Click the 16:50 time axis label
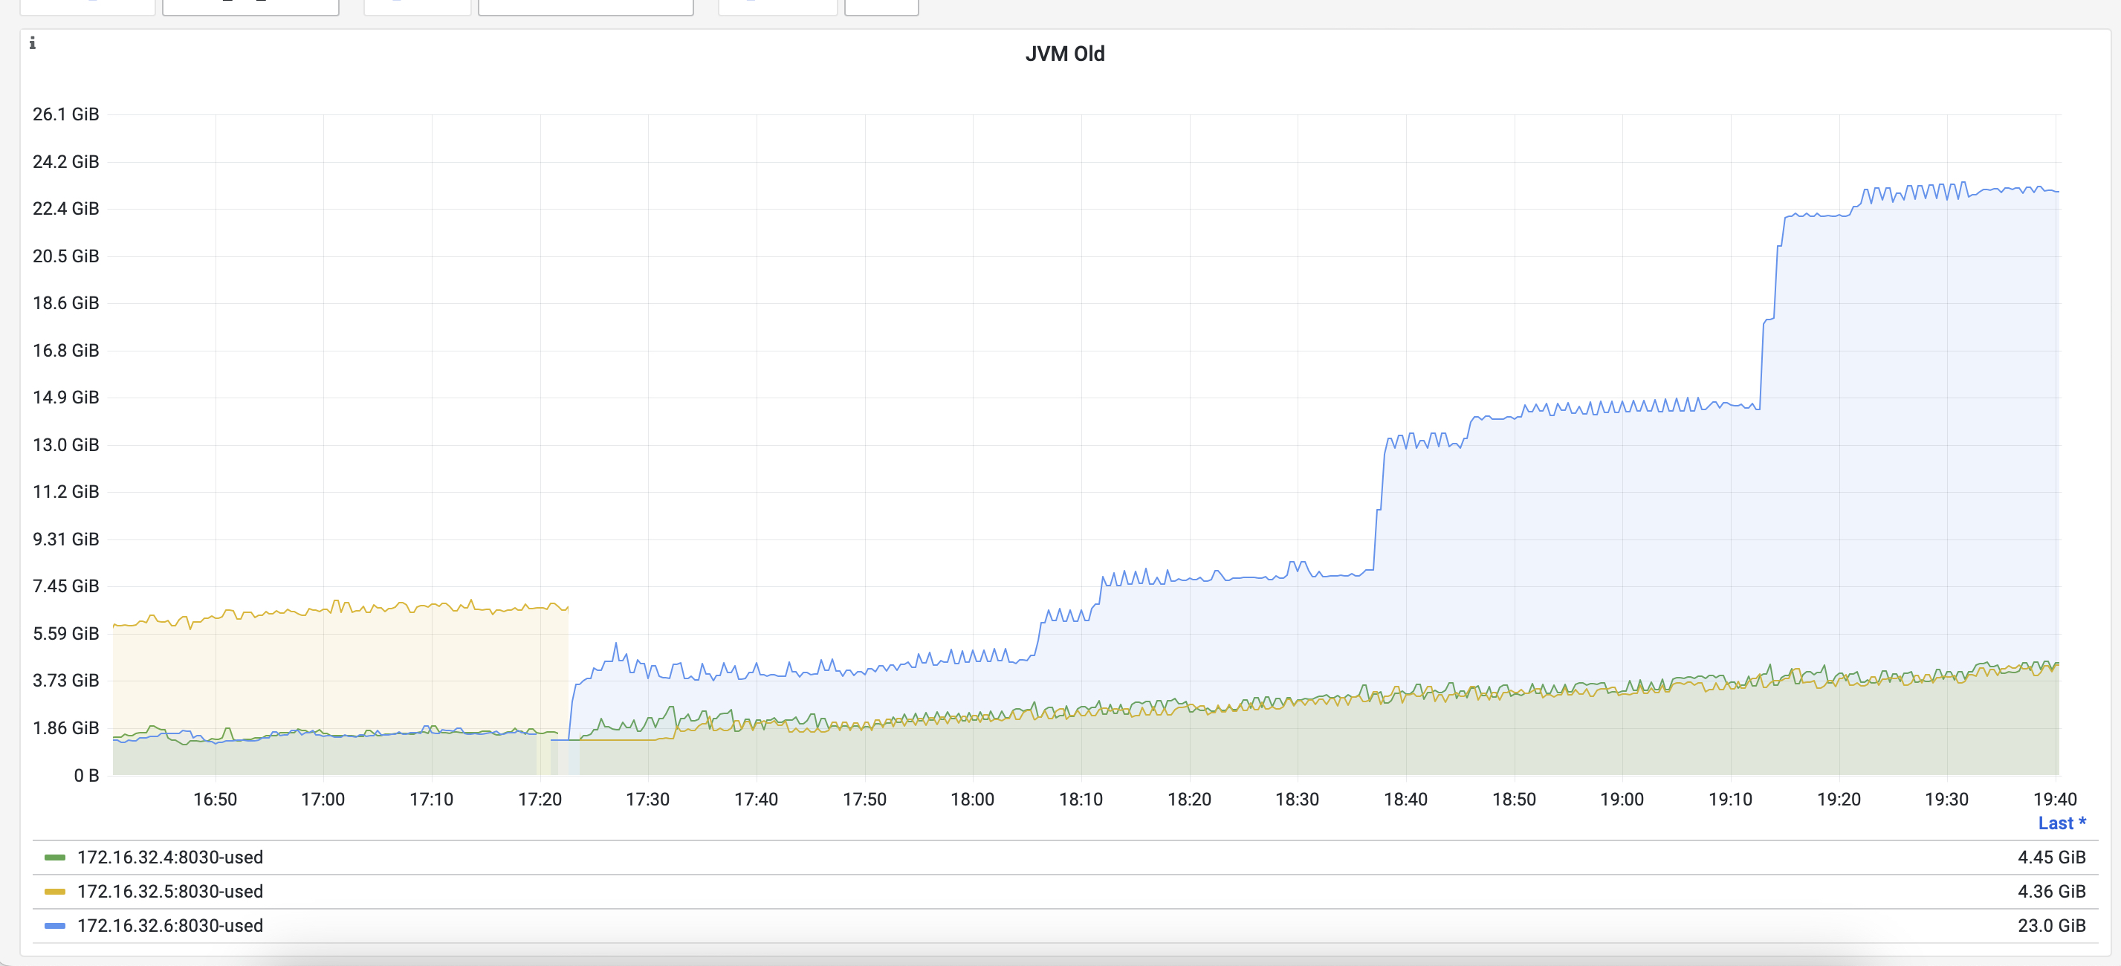This screenshot has height=966, width=2121. coord(215,799)
